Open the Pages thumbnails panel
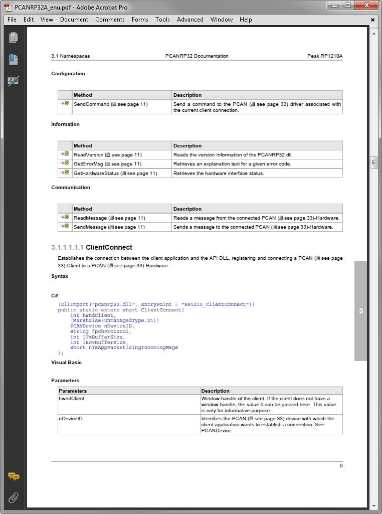 14,38
